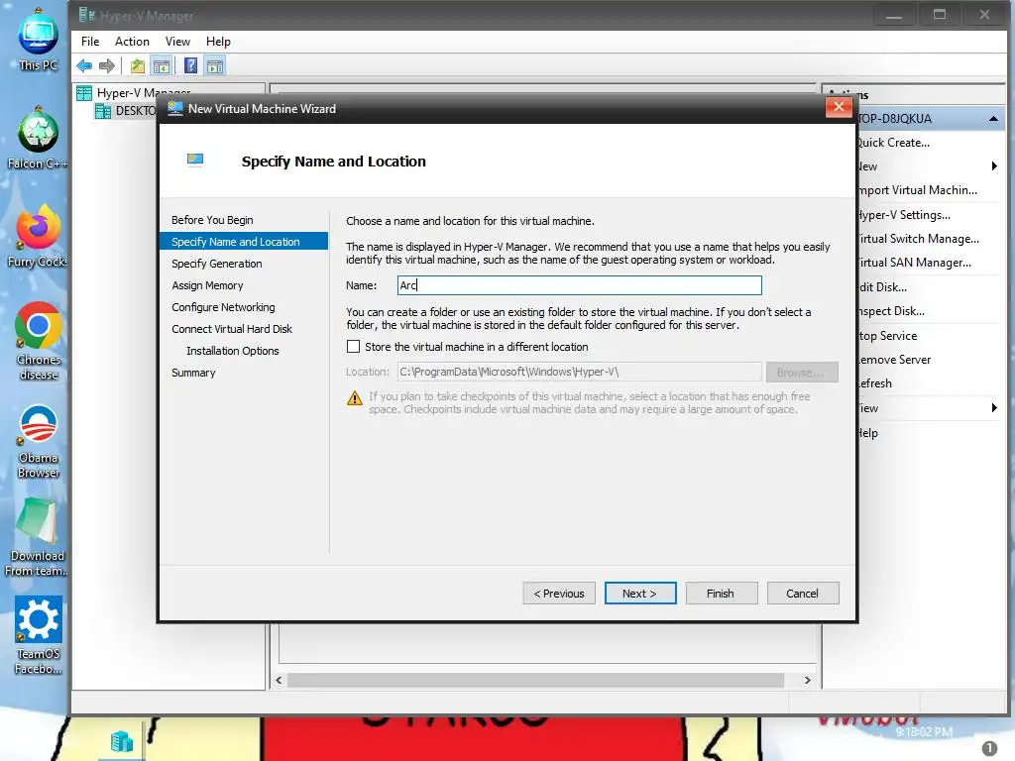Go to Installation Options step
The width and height of the screenshot is (1015, 761).
coord(232,351)
